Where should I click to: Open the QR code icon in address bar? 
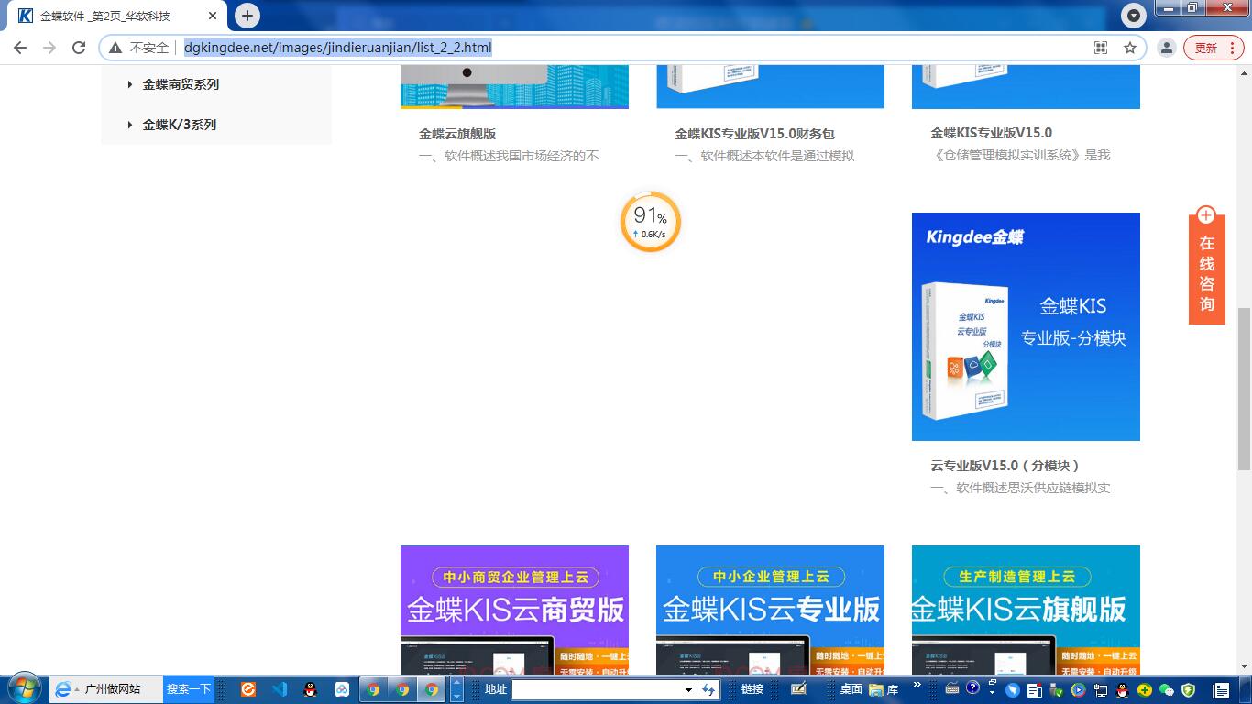coord(1101,48)
